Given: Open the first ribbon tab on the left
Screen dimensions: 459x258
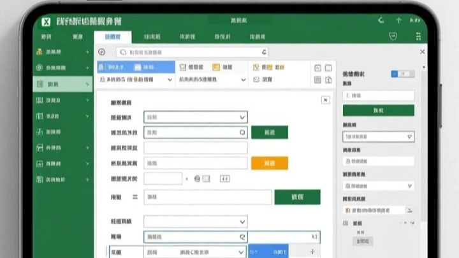Looking at the screenshot, I should [47, 36].
